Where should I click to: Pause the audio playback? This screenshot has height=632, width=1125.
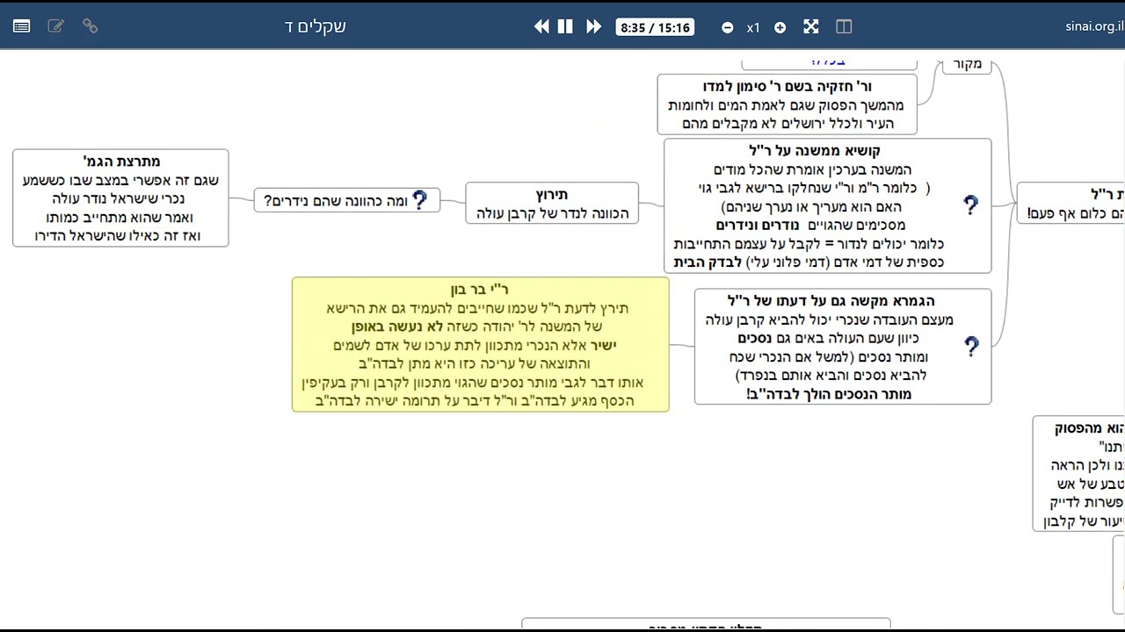(565, 26)
